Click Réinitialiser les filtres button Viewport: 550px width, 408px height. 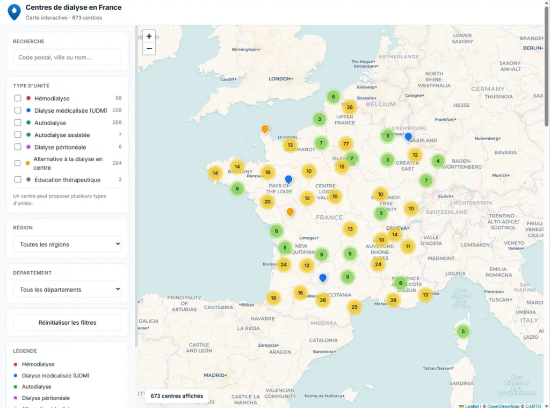67,323
